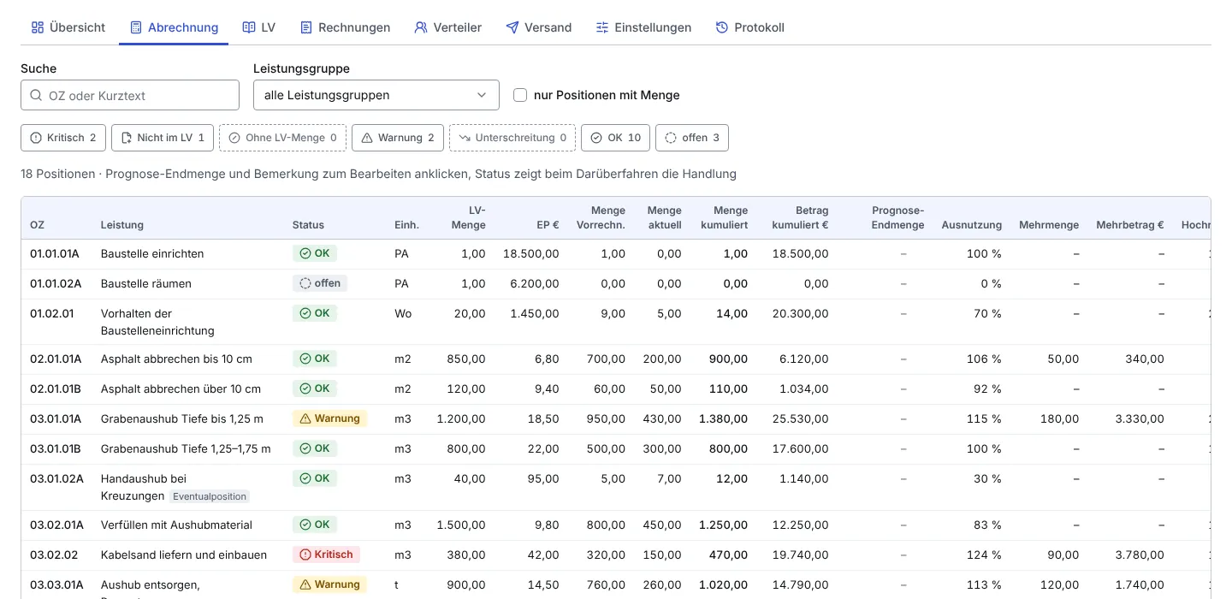Screen dimensions: 1232x599
Task: Switch to the LV tab
Action: pos(258,27)
